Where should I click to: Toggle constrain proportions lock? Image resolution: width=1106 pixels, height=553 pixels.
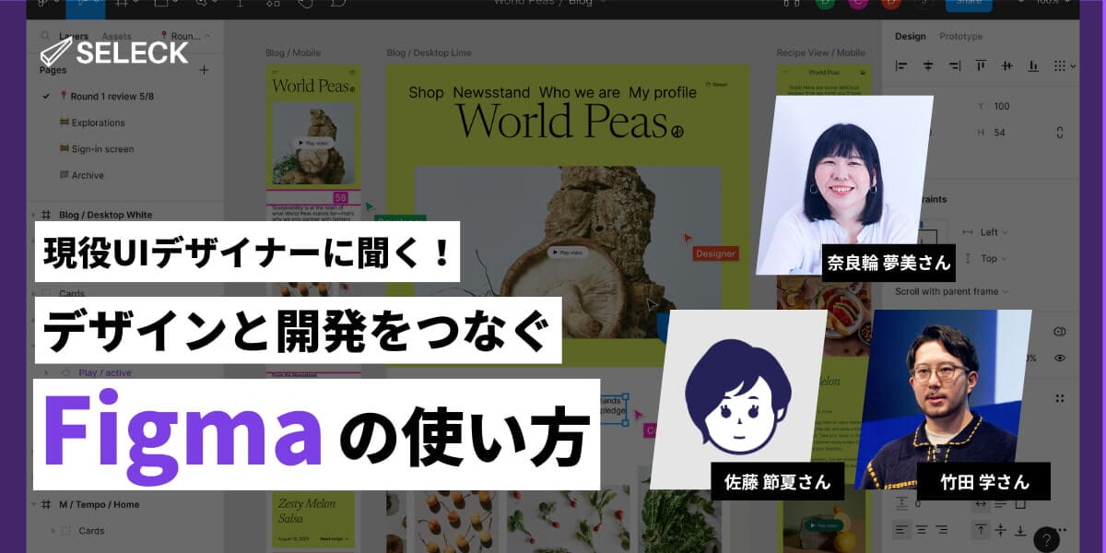pyautogui.click(x=1060, y=133)
